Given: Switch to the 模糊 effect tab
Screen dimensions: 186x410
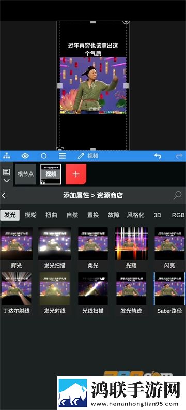Looking at the screenshot, I should point(30,215).
